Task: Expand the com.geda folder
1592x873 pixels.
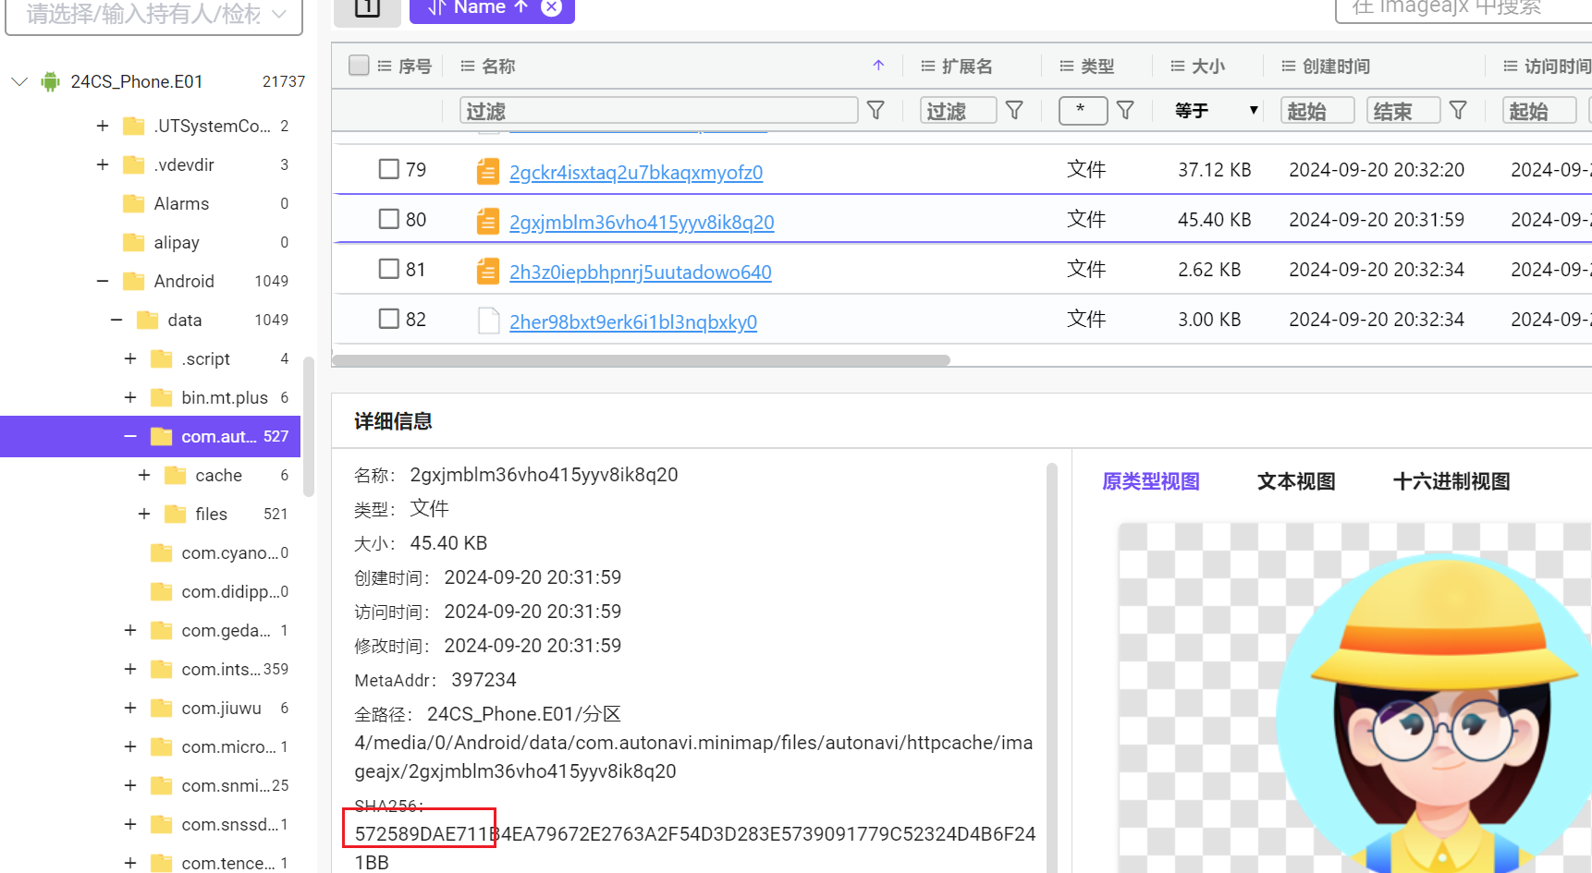Action: click(130, 630)
